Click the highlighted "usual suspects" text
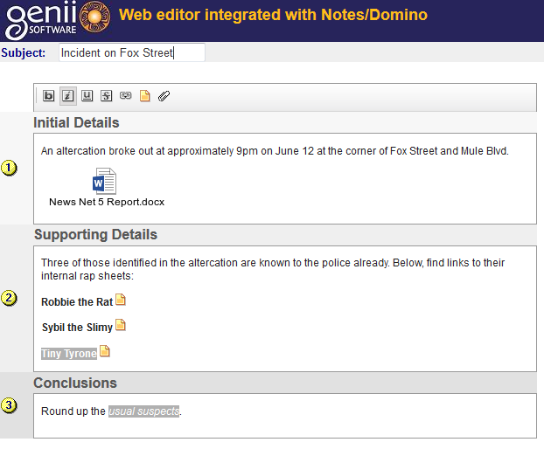Viewport: 544px width, 449px height. (143, 411)
